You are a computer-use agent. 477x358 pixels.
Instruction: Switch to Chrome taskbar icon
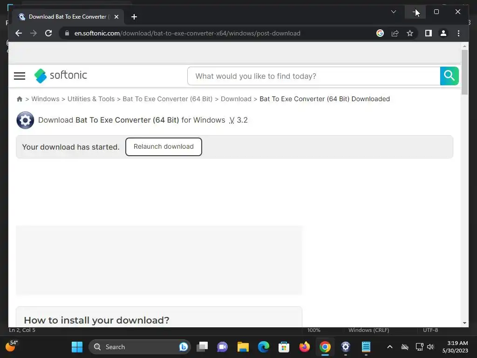325,347
